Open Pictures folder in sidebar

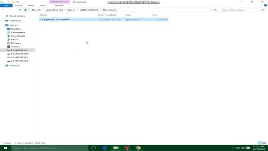(16, 43)
